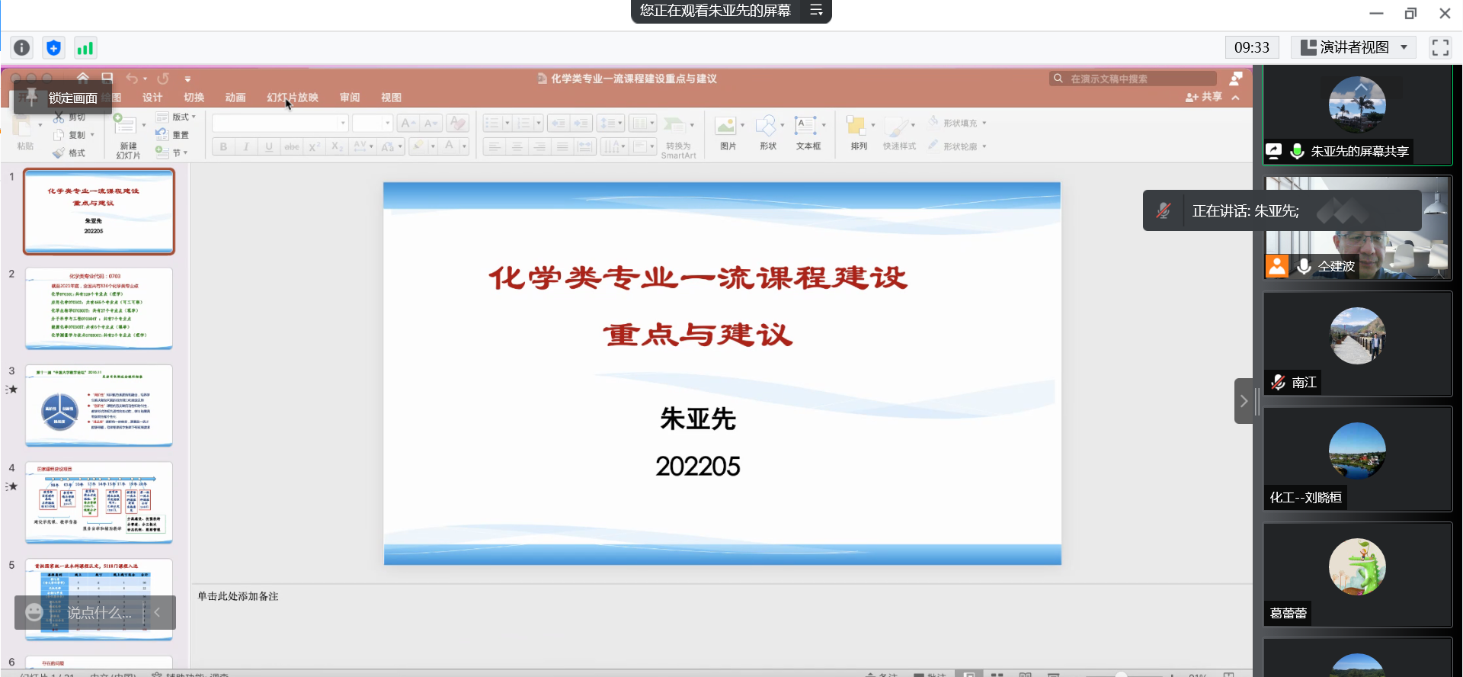This screenshot has width=1463, height=677.
Task: Toggle italic formatting
Action: [246, 146]
